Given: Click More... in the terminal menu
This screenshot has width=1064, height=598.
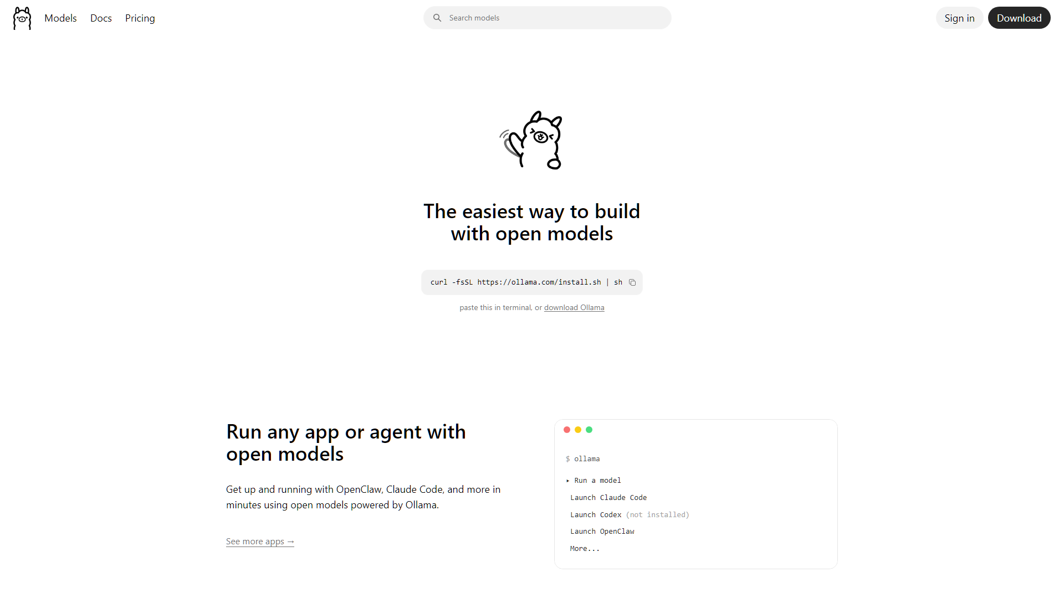Looking at the screenshot, I should pos(585,549).
